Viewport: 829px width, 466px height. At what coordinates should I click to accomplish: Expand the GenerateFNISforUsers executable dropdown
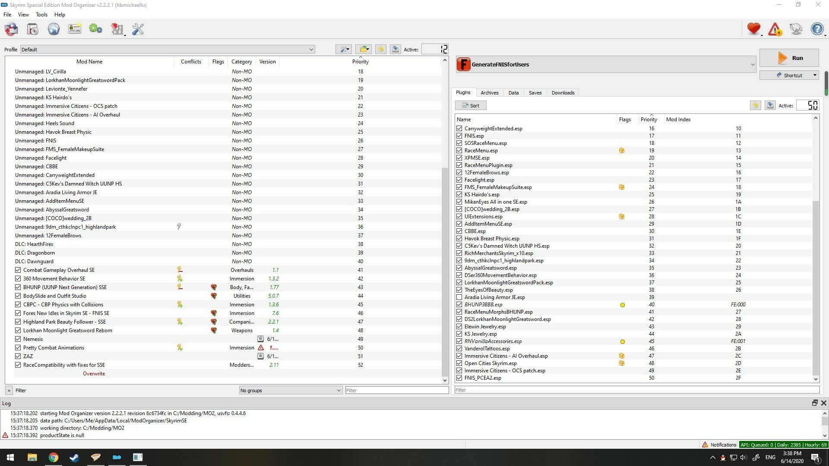606,64
